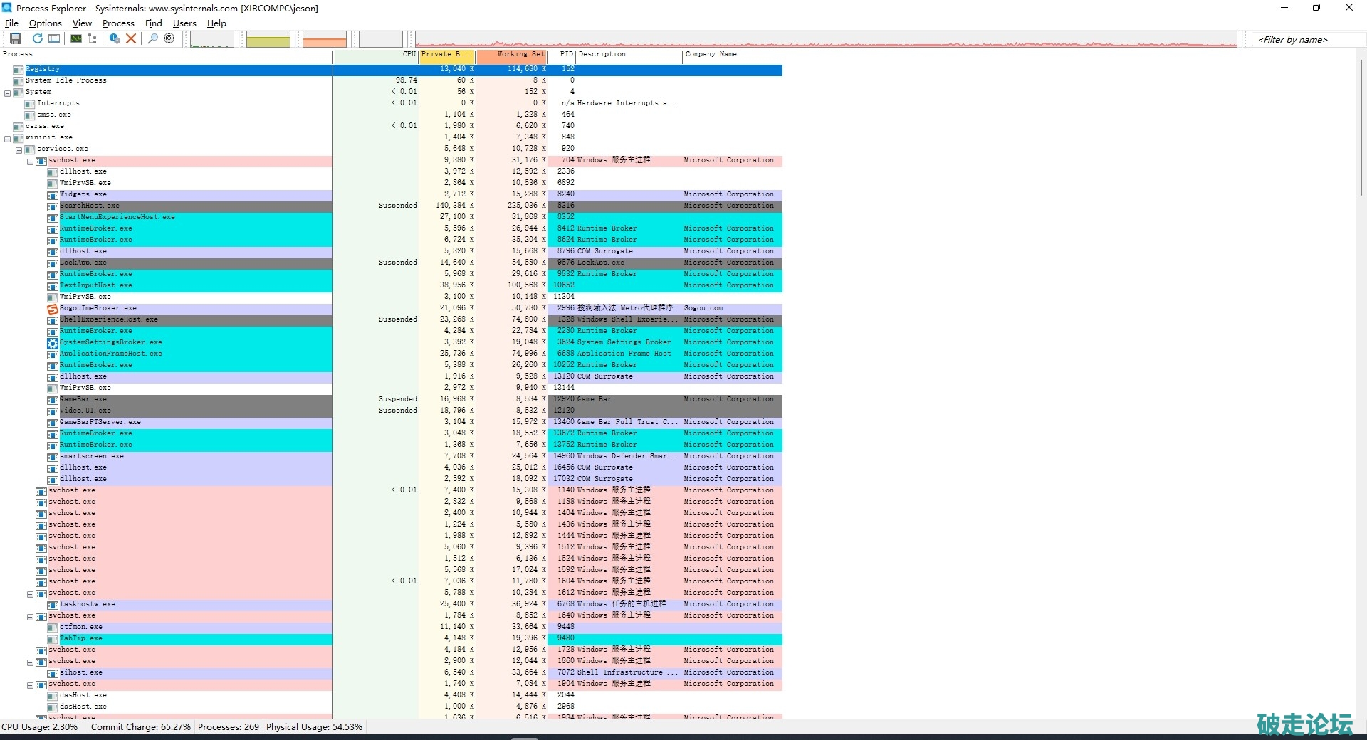Open process Properties toolbar icon
This screenshot has width=1367, height=740.
coord(114,38)
